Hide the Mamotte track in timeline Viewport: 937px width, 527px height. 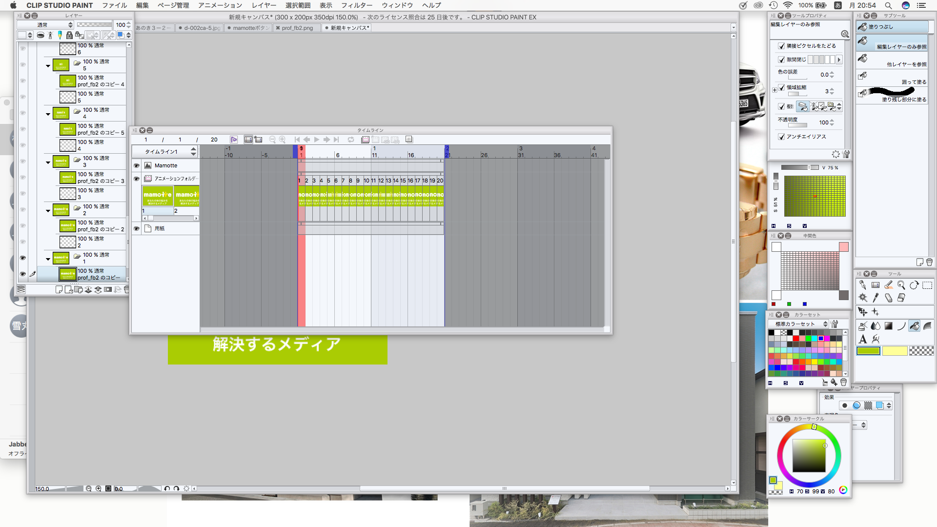point(137,165)
